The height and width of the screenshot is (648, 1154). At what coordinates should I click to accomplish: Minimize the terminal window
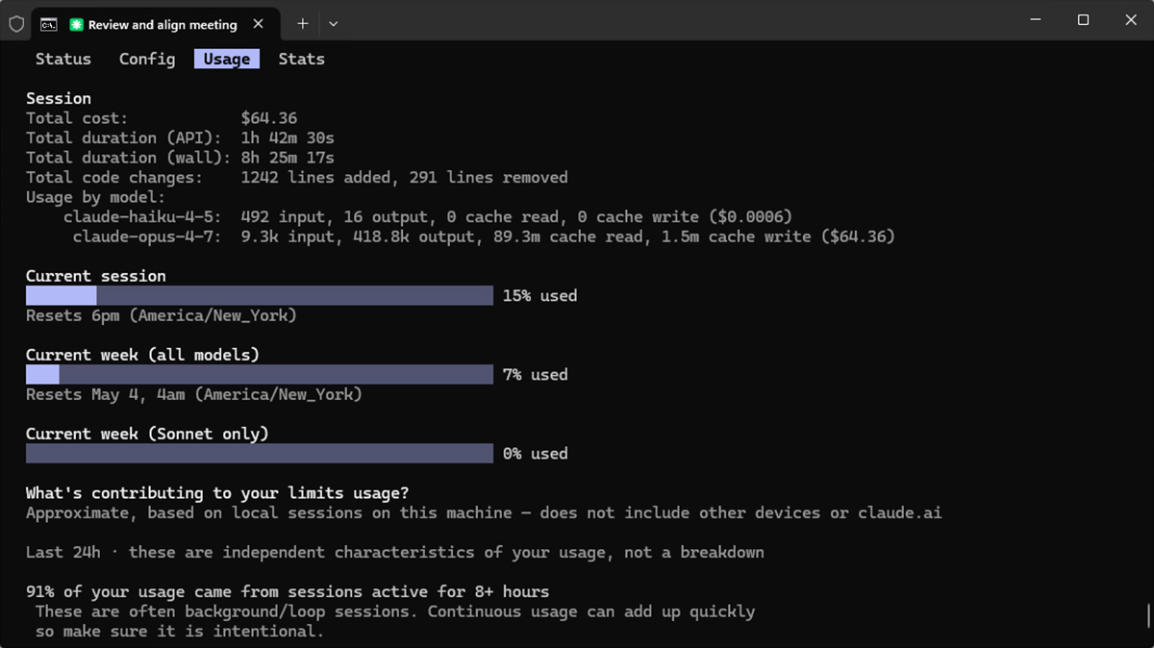pyautogui.click(x=1036, y=20)
